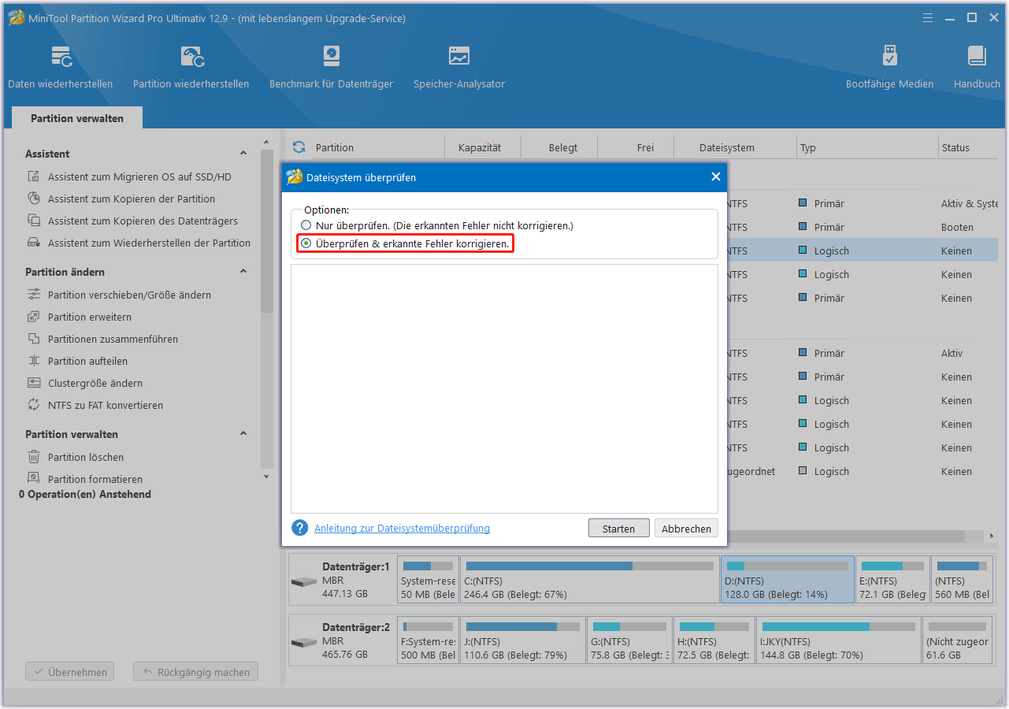This screenshot has width=1009, height=709.
Task: Click Abbrechen in the dialog
Action: 686,529
